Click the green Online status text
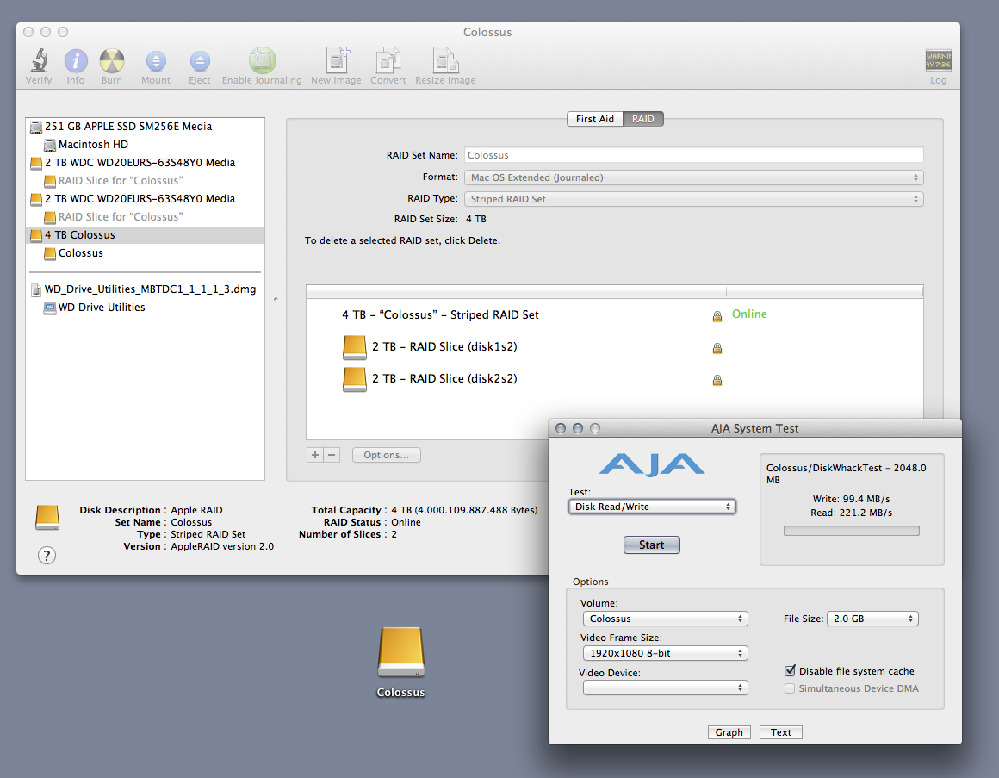Viewport: 999px width, 778px height. coord(749,314)
